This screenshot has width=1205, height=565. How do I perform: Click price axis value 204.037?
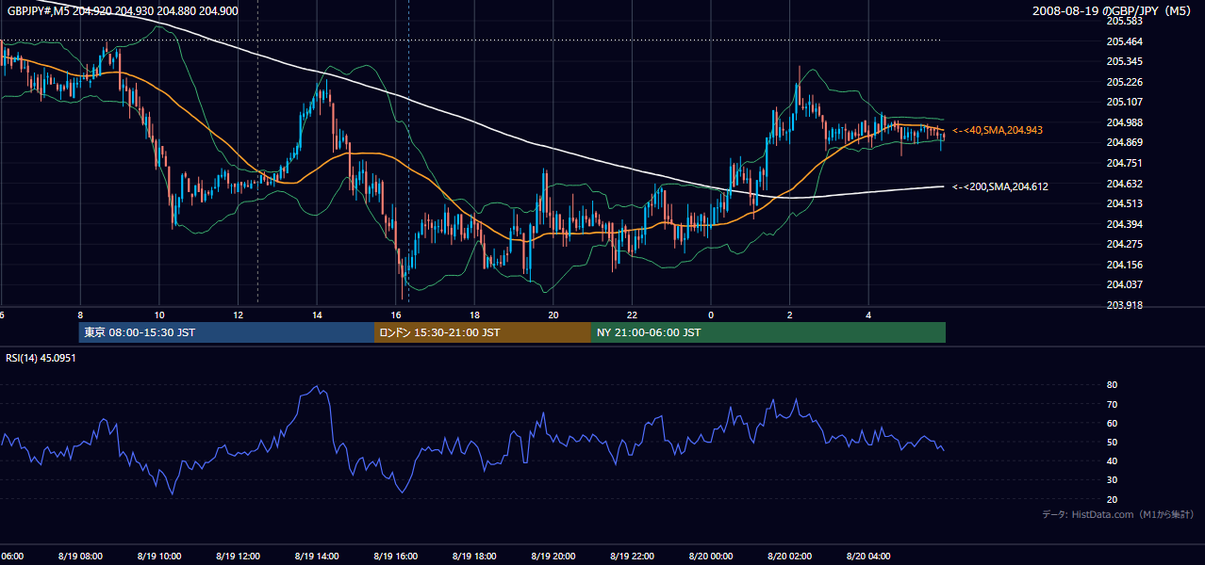pos(1124,284)
